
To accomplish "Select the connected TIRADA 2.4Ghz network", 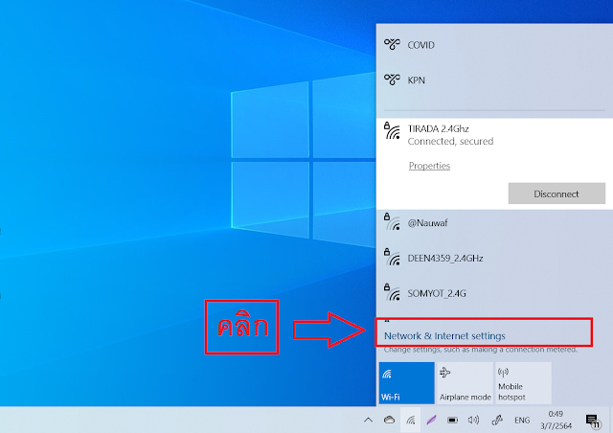I will 494,164.
